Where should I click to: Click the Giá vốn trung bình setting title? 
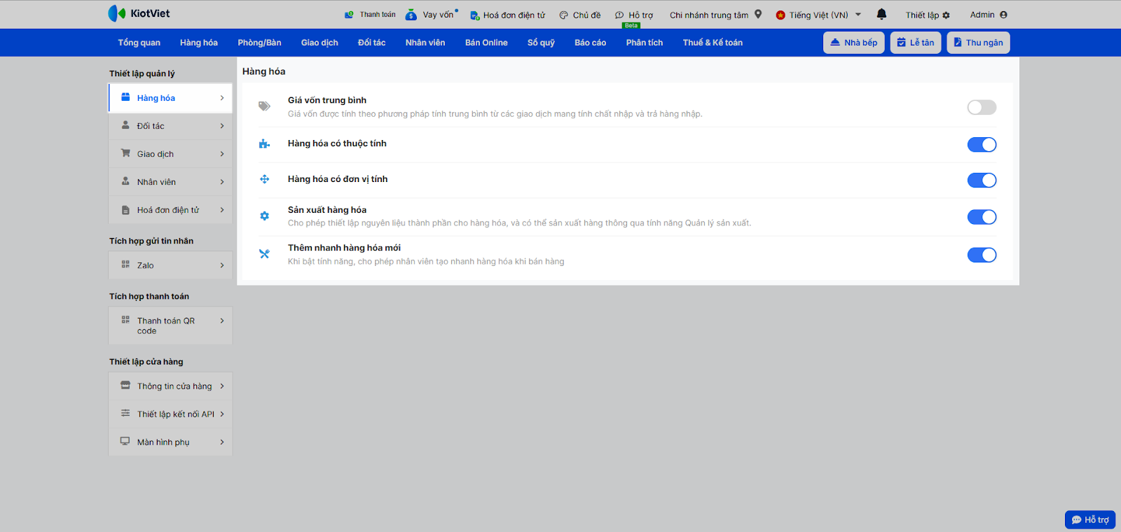tap(327, 100)
